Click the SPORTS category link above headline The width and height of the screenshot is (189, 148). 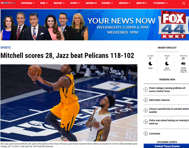pyautogui.click(x=6, y=48)
